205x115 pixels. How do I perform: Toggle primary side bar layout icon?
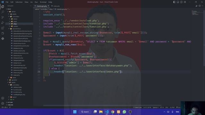(174, 2)
